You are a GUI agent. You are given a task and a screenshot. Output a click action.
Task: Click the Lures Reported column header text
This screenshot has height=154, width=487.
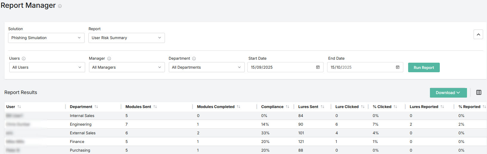tap(424, 107)
